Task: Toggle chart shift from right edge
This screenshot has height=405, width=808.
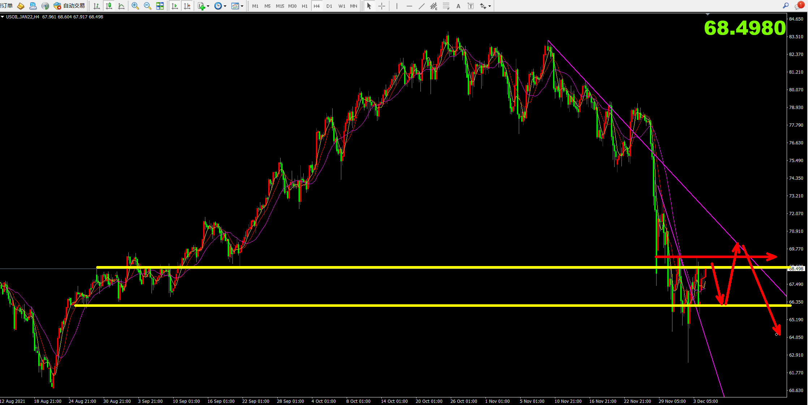Action: click(x=187, y=6)
